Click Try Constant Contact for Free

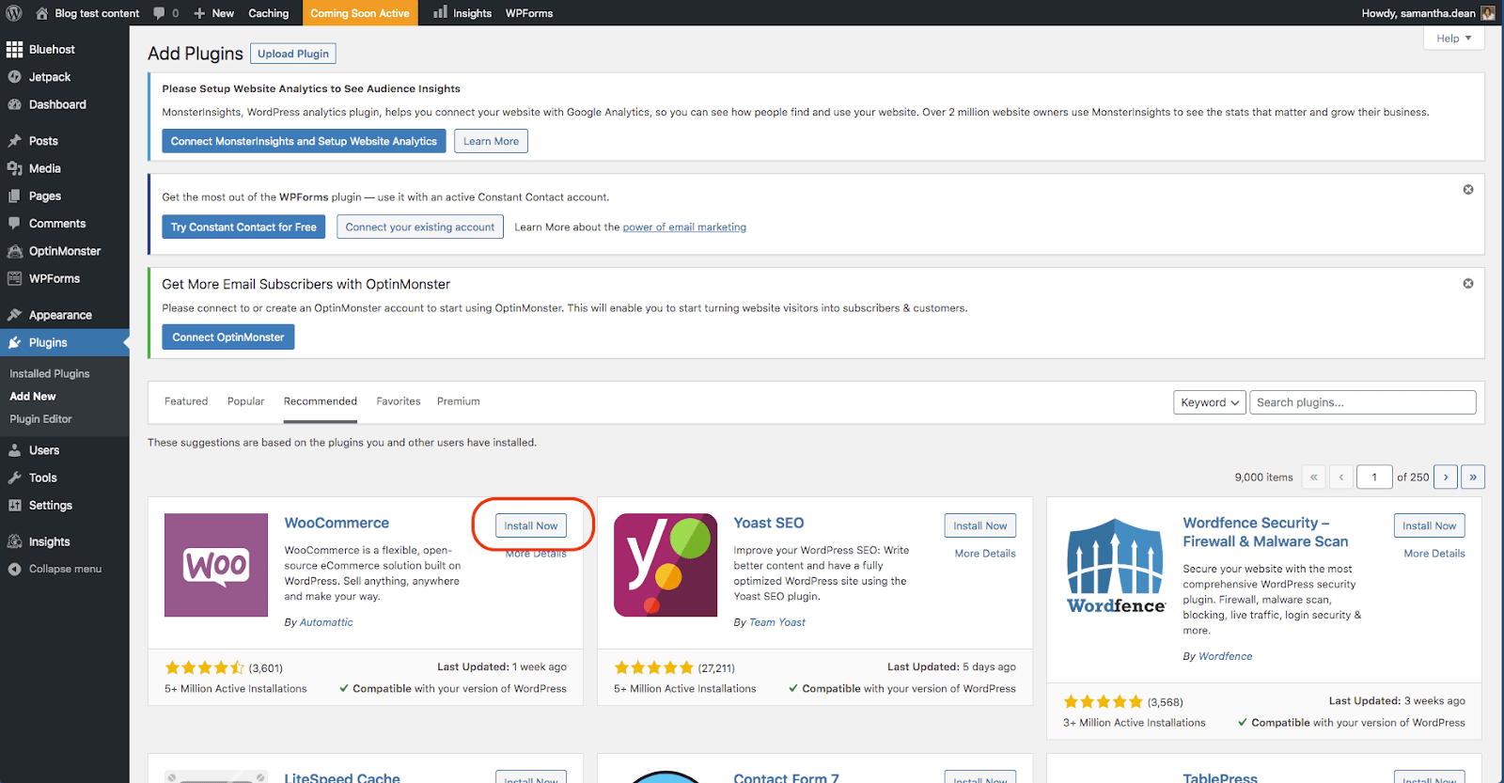click(x=243, y=227)
